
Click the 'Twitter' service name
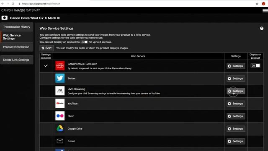coord(72,78)
